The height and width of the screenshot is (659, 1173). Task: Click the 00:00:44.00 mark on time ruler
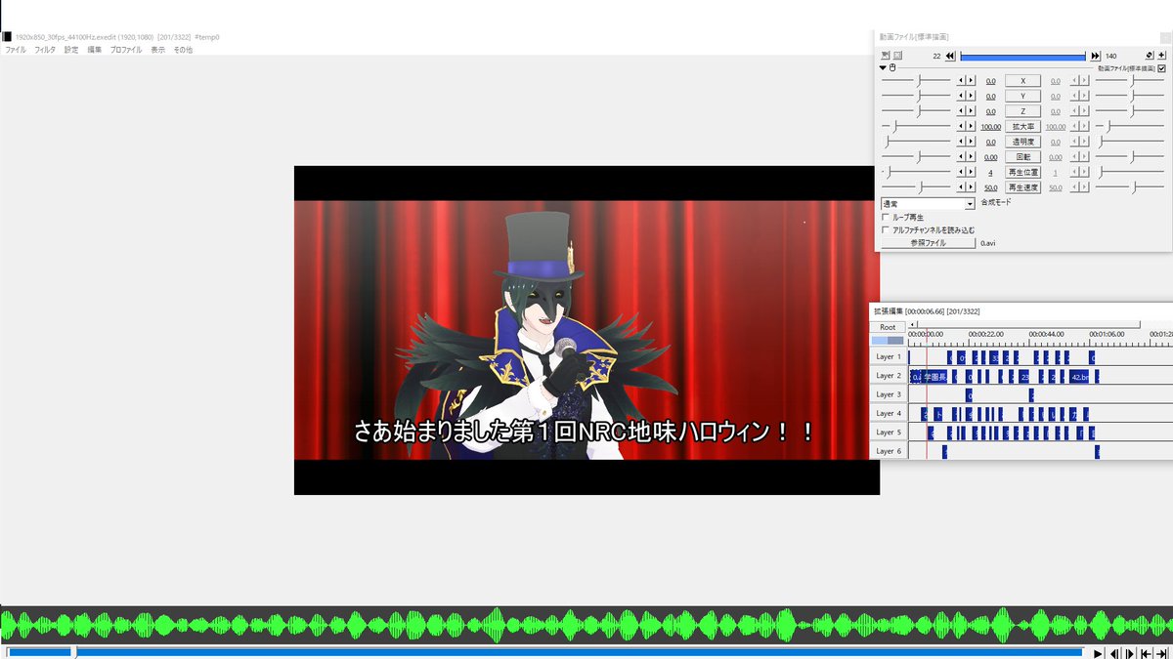point(1046,334)
